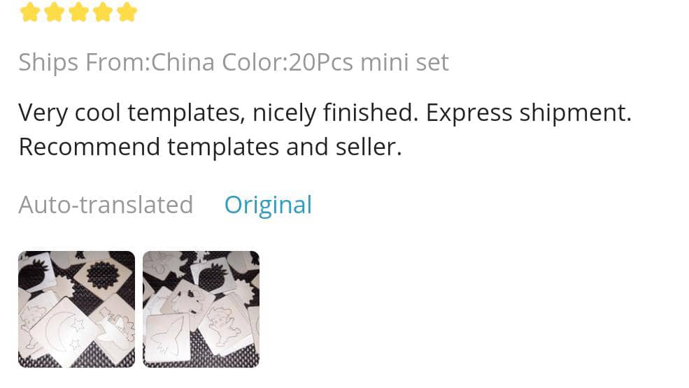The height and width of the screenshot is (388, 689).
Task: Select the third rating star
Action: [78, 12]
